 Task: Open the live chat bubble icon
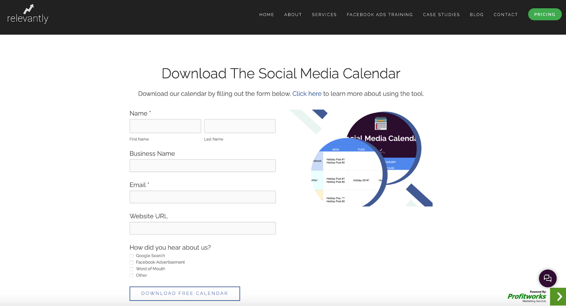point(548,278)
